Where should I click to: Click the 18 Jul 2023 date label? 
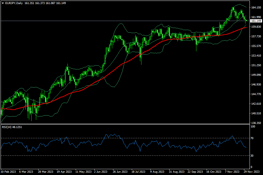pos(139,172)
